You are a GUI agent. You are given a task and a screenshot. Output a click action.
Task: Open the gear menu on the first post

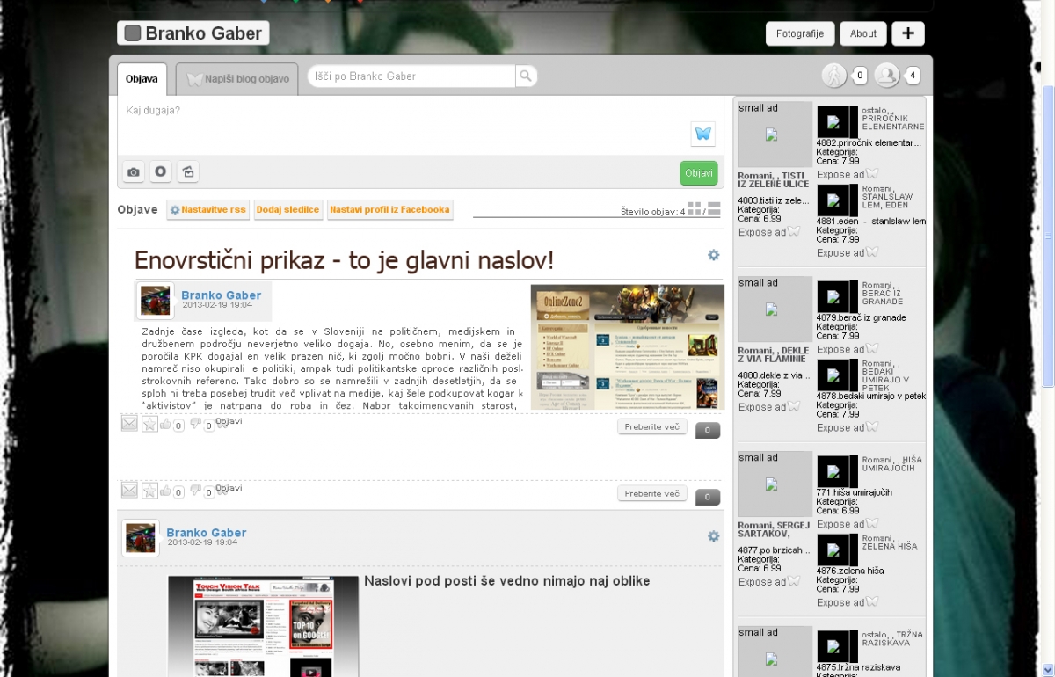(x=713, y=255)
